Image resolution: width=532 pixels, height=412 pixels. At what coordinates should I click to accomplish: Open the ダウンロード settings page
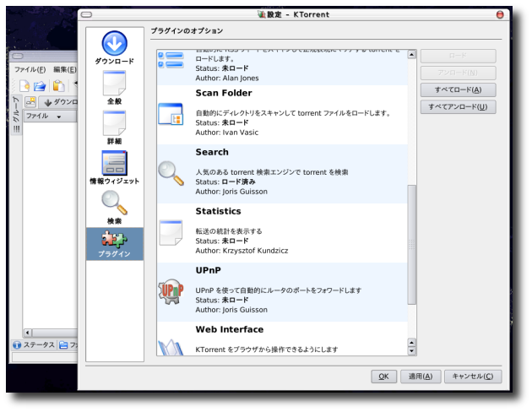tap(114, 47)
